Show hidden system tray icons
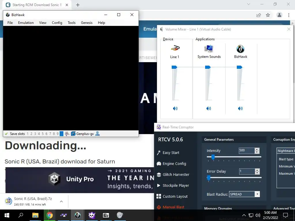This screenshot has width=295, height=221. click(x=244, y=215)
